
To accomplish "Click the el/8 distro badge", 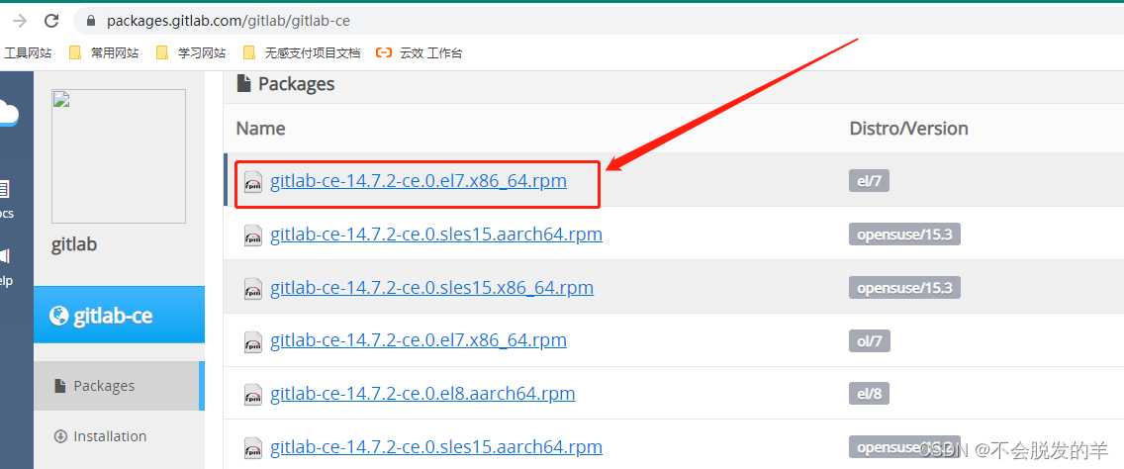I will pos(869,394).
